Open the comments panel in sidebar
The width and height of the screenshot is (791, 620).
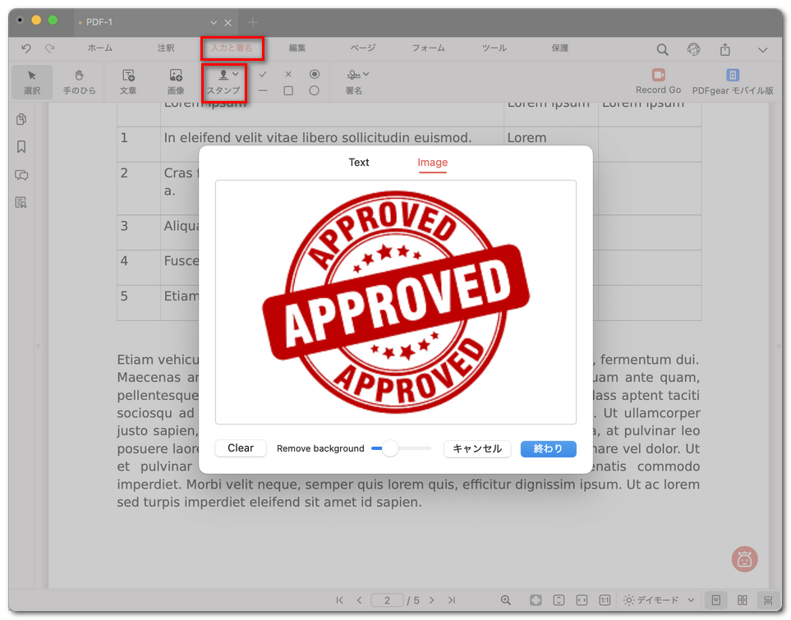click(x=21, y=175)
